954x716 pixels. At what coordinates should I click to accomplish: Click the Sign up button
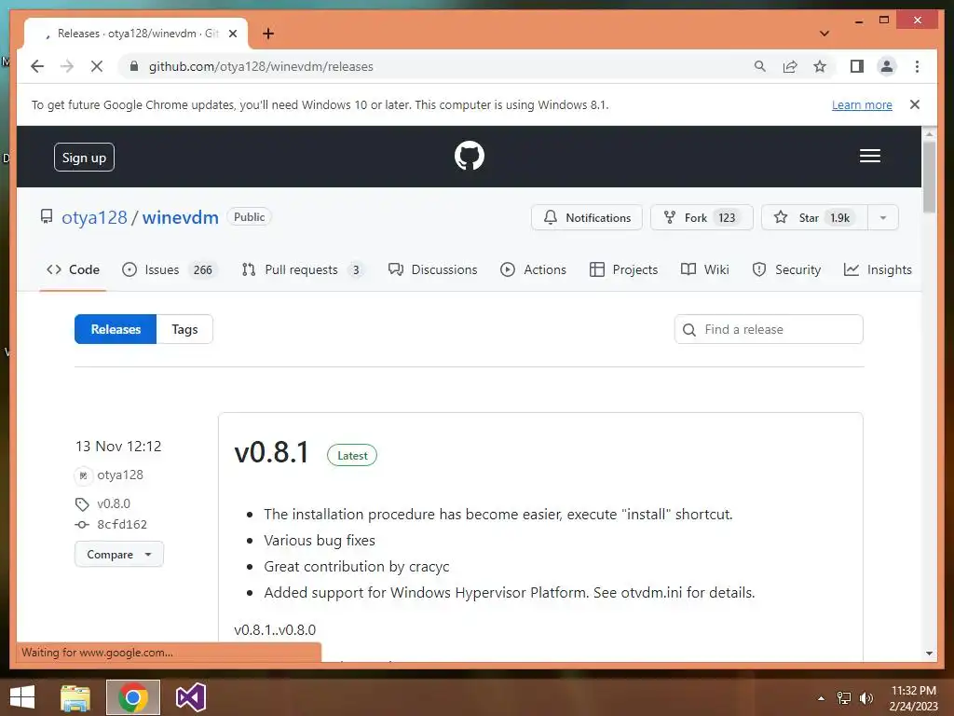point(84,158)
